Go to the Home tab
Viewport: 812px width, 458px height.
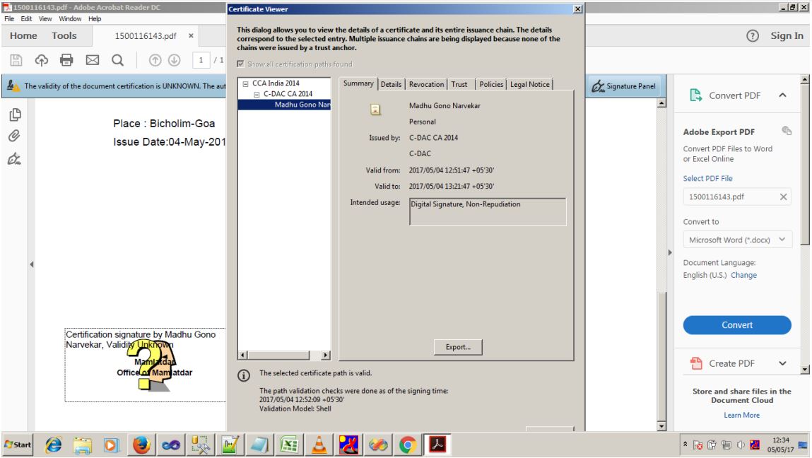click(x=23, y=36)
